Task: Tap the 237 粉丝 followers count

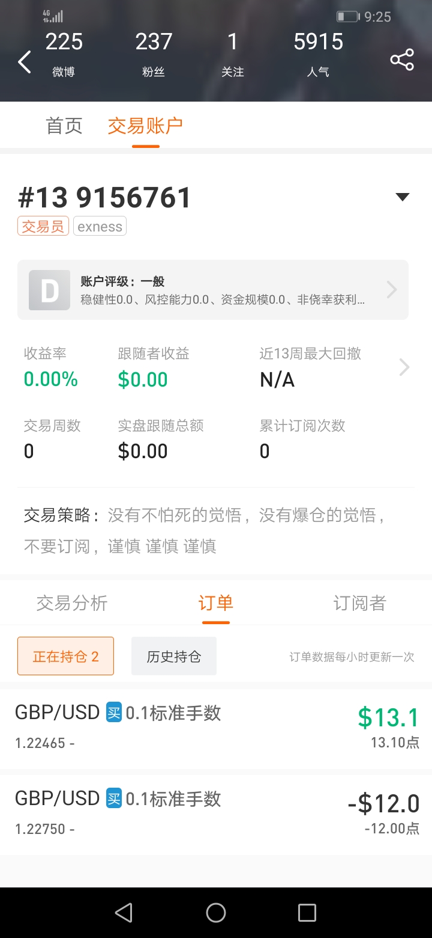Action: coord(154,54)
